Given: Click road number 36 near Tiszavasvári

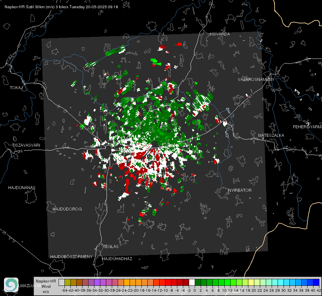Looking at the screenshot, I should click(20, 151).
